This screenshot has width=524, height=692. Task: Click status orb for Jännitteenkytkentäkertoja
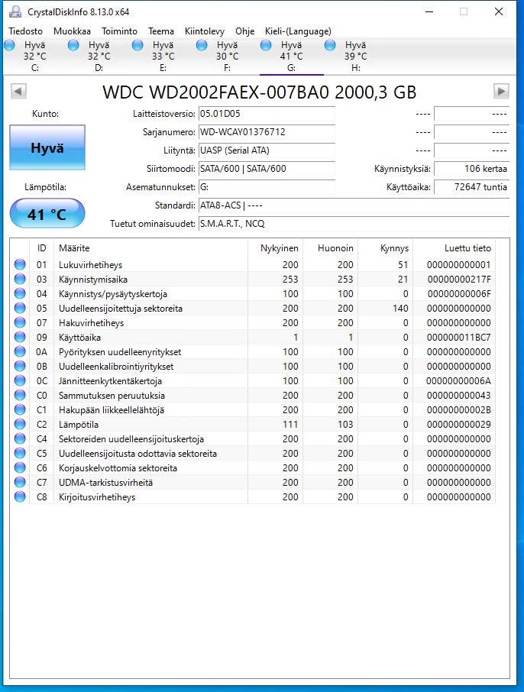[x=20, y=380]
